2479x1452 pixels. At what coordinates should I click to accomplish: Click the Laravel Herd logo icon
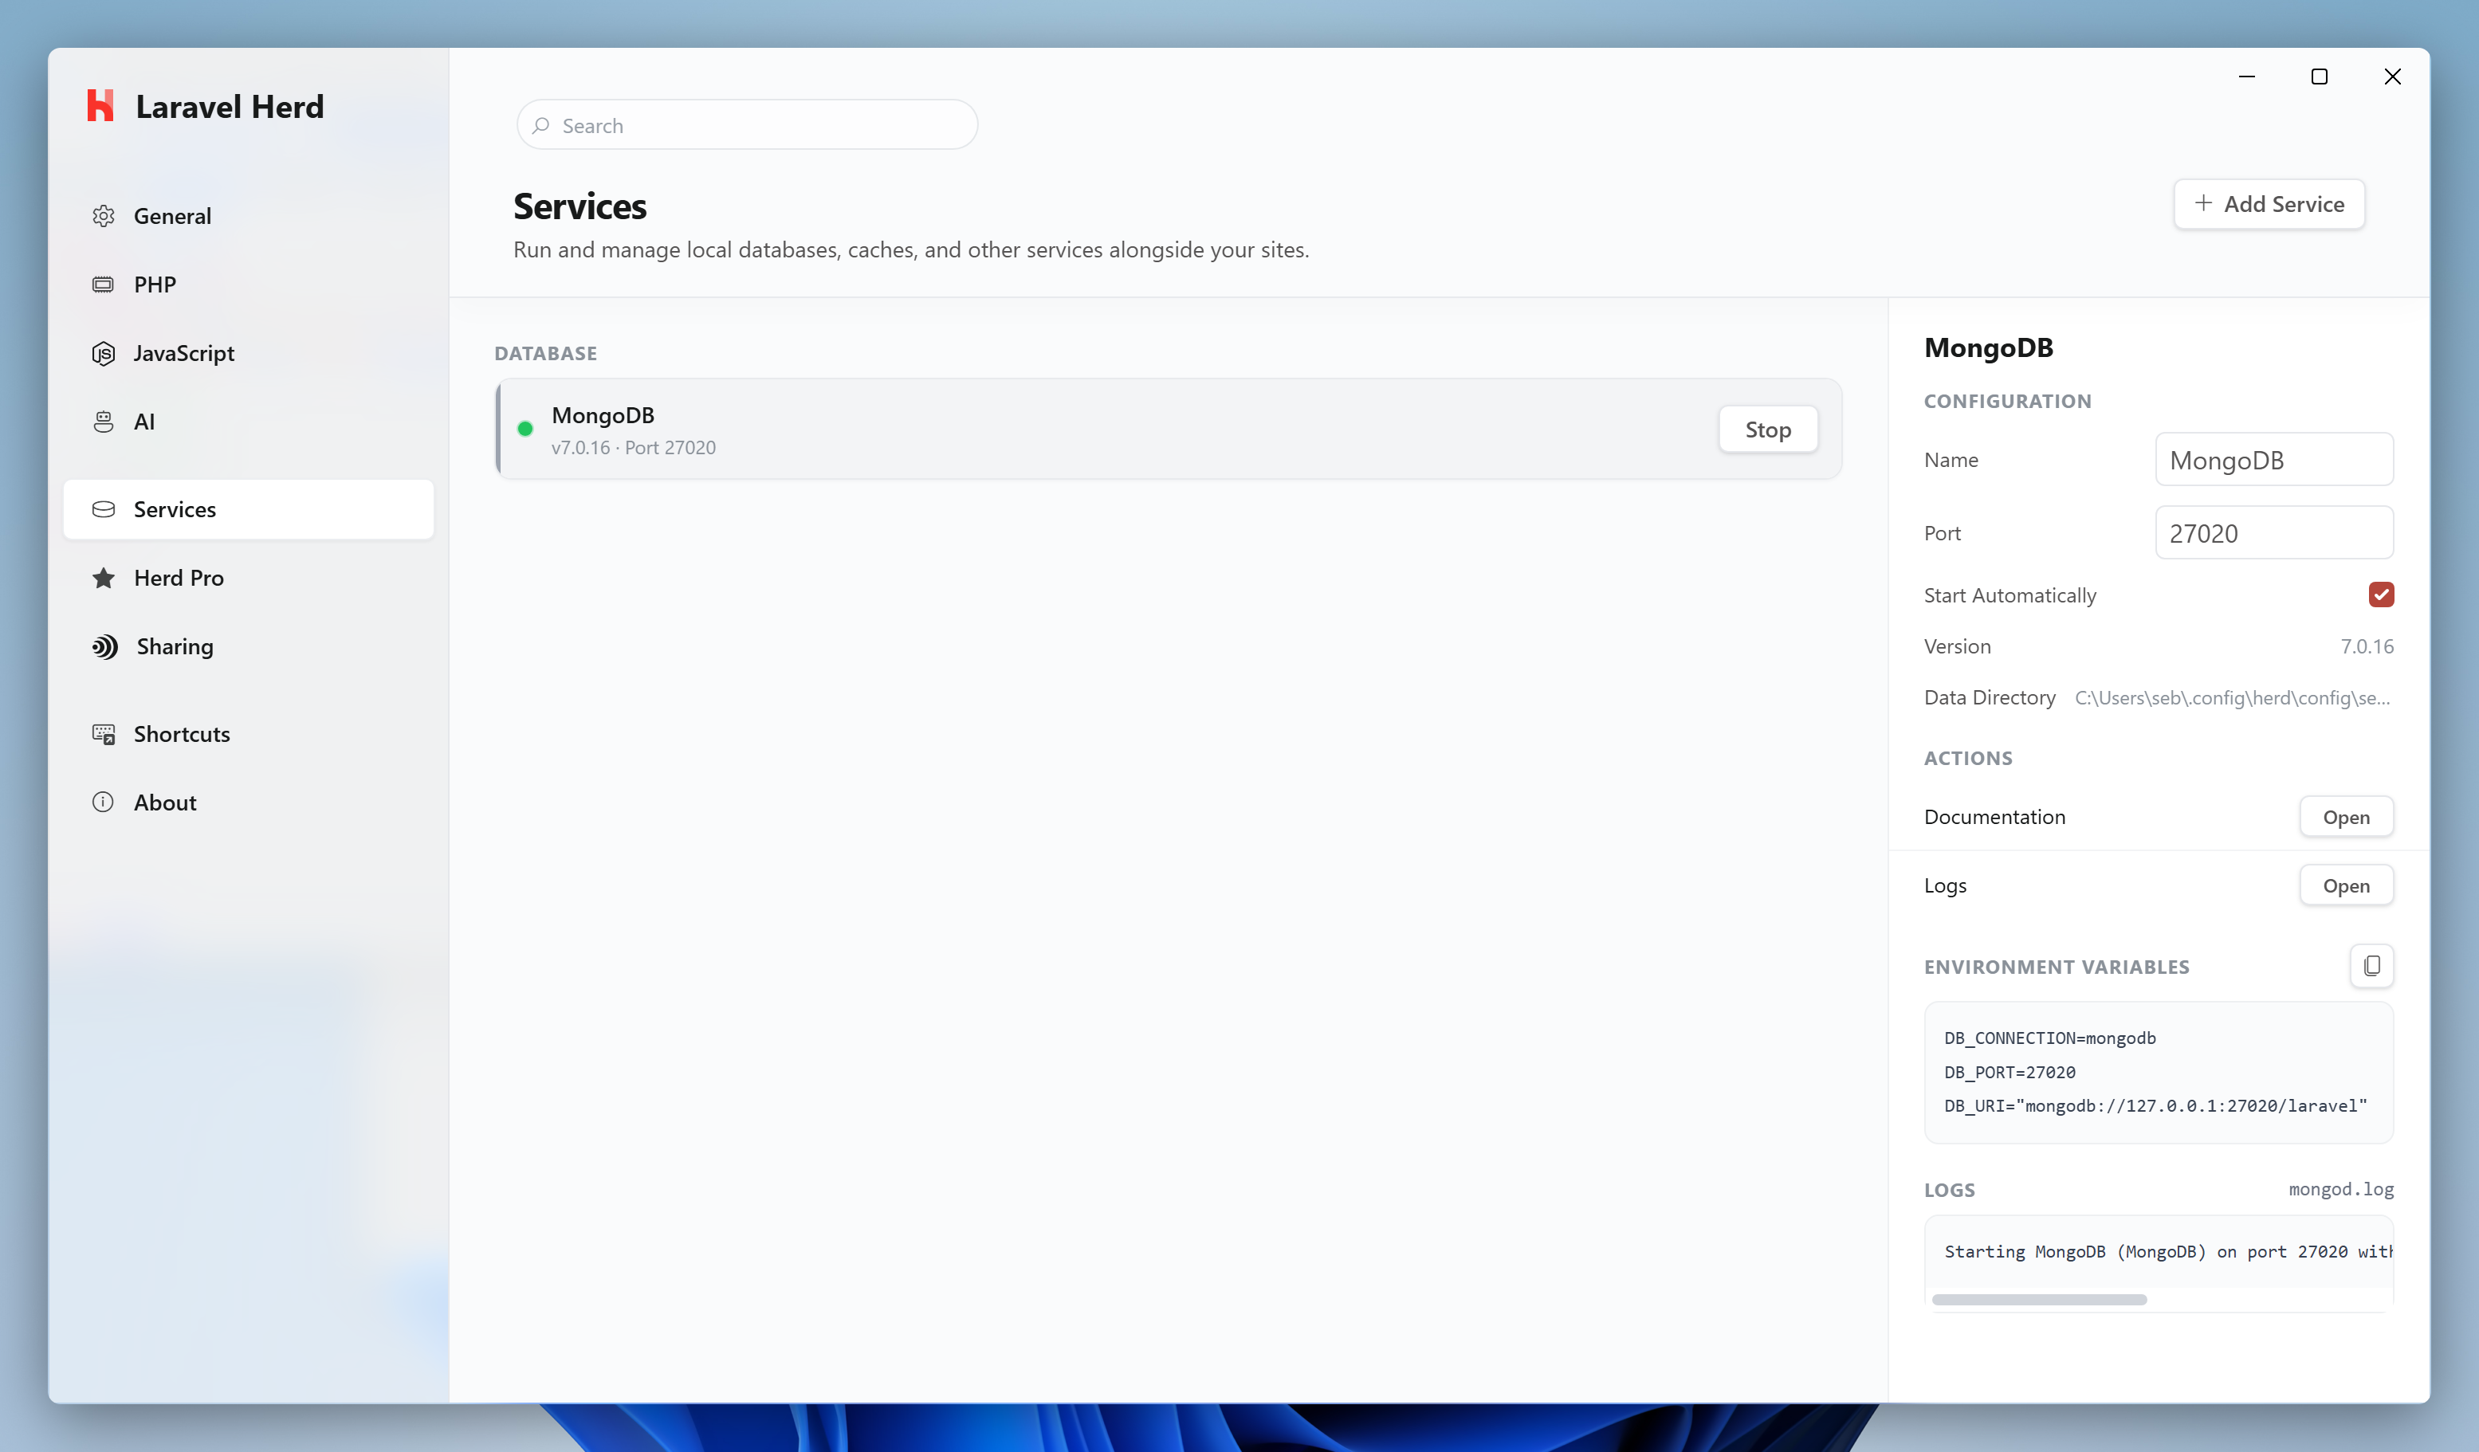click(x=100, y=105)
